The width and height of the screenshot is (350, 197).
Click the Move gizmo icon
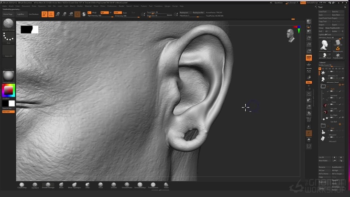tap(57, 14)
